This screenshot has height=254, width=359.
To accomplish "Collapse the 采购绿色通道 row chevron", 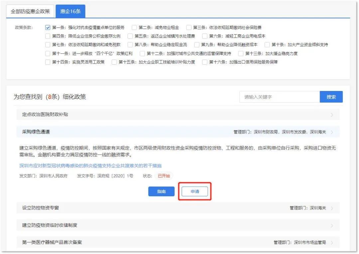I will pyautogui.click(x=332, y=132).
